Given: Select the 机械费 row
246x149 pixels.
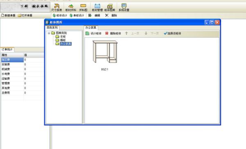Looking at the screenshot, I should (x=23, y=69).
